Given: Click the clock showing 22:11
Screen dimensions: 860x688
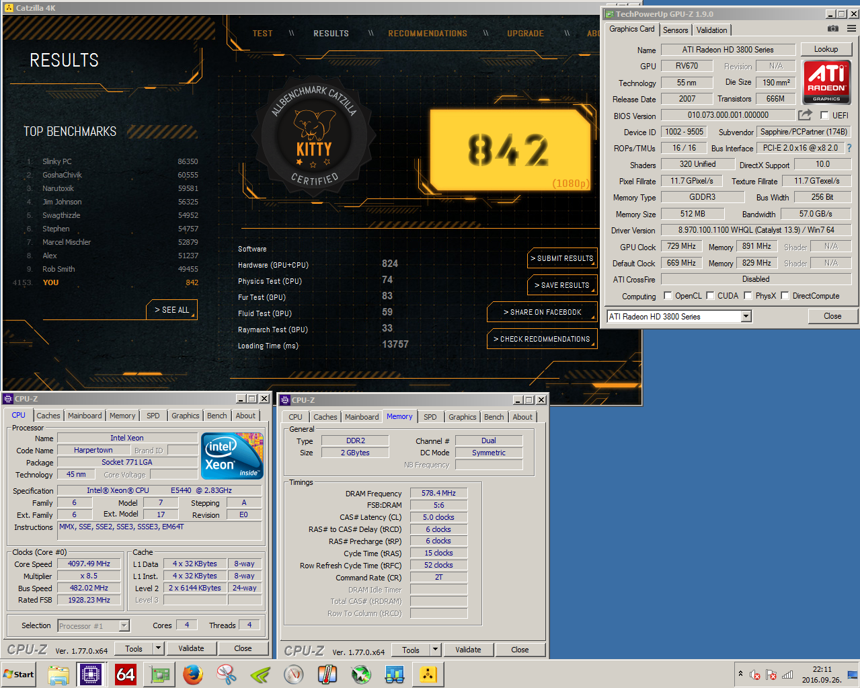Looking at the screenshot, I should tap(822, 669).
